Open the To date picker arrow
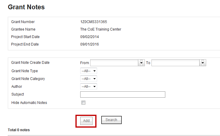 [x=203, y=63]
